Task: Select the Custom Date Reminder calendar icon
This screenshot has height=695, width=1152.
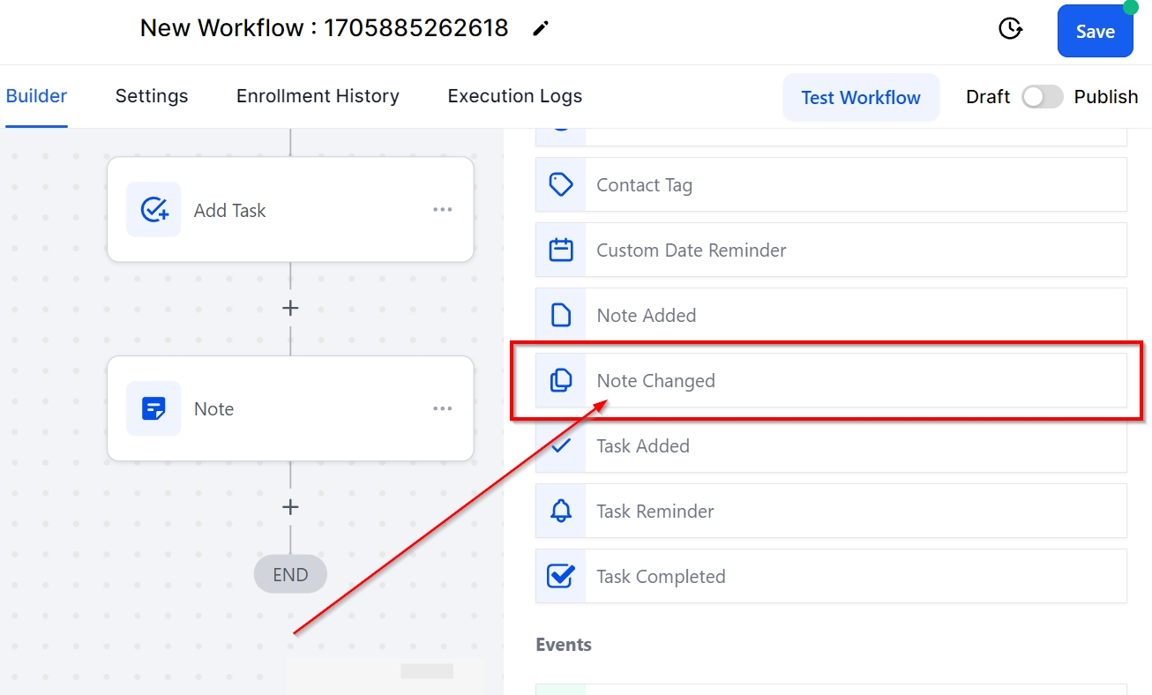Action: click(x=561, y=250)
